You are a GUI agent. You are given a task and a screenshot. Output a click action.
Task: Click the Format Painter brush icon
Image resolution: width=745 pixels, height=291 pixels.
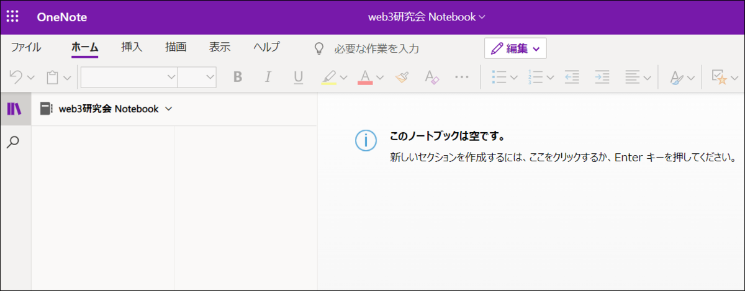tap(402, 77)
